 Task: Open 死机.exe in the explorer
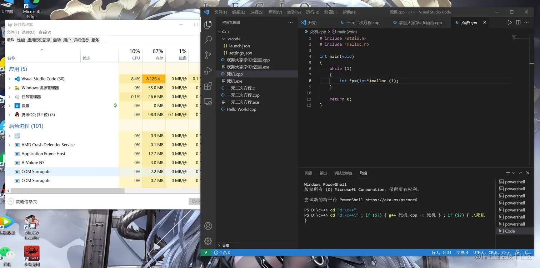[234, 81]
